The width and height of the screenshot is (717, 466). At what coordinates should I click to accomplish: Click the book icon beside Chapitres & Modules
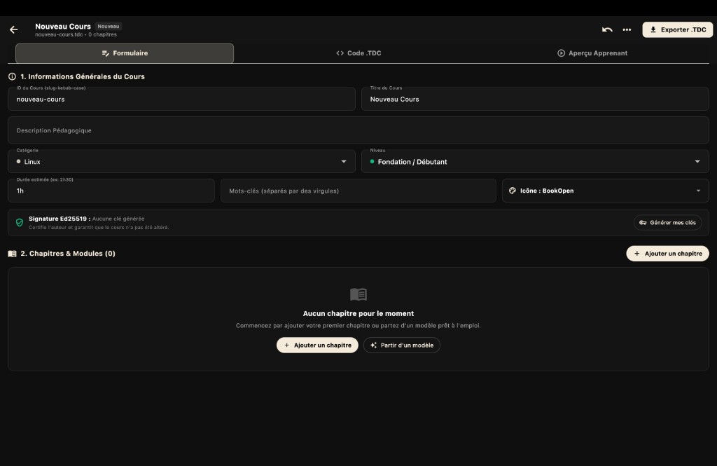13,254
